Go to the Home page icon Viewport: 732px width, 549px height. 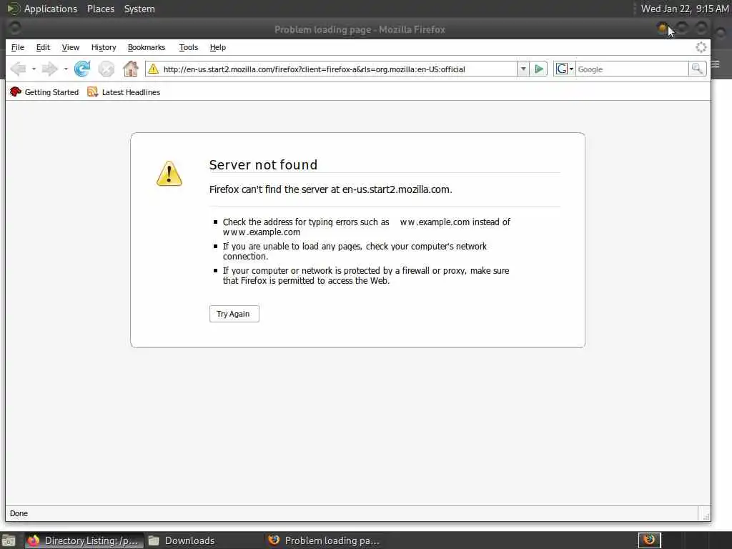[x=131, y=69]
